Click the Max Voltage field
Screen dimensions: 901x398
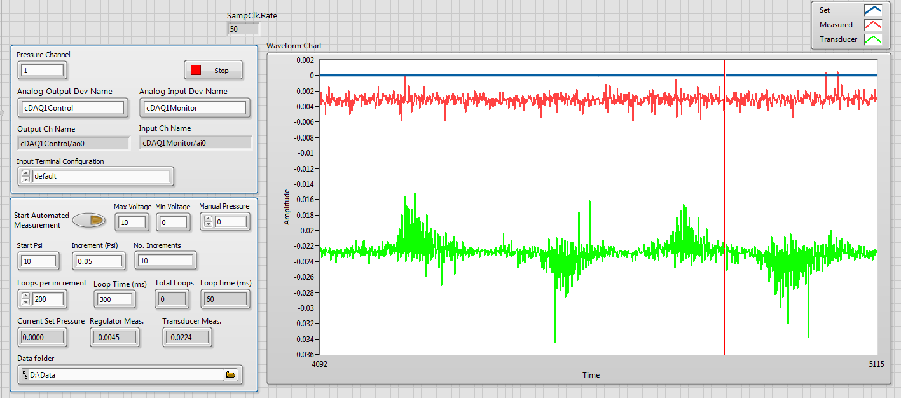(x=132, y=223)
